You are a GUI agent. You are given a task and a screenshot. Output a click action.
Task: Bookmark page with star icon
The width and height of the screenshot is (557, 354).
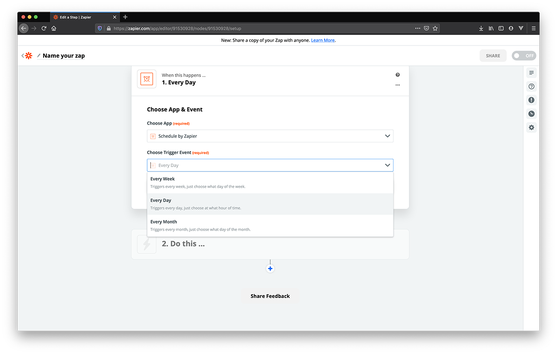(435, 28)
